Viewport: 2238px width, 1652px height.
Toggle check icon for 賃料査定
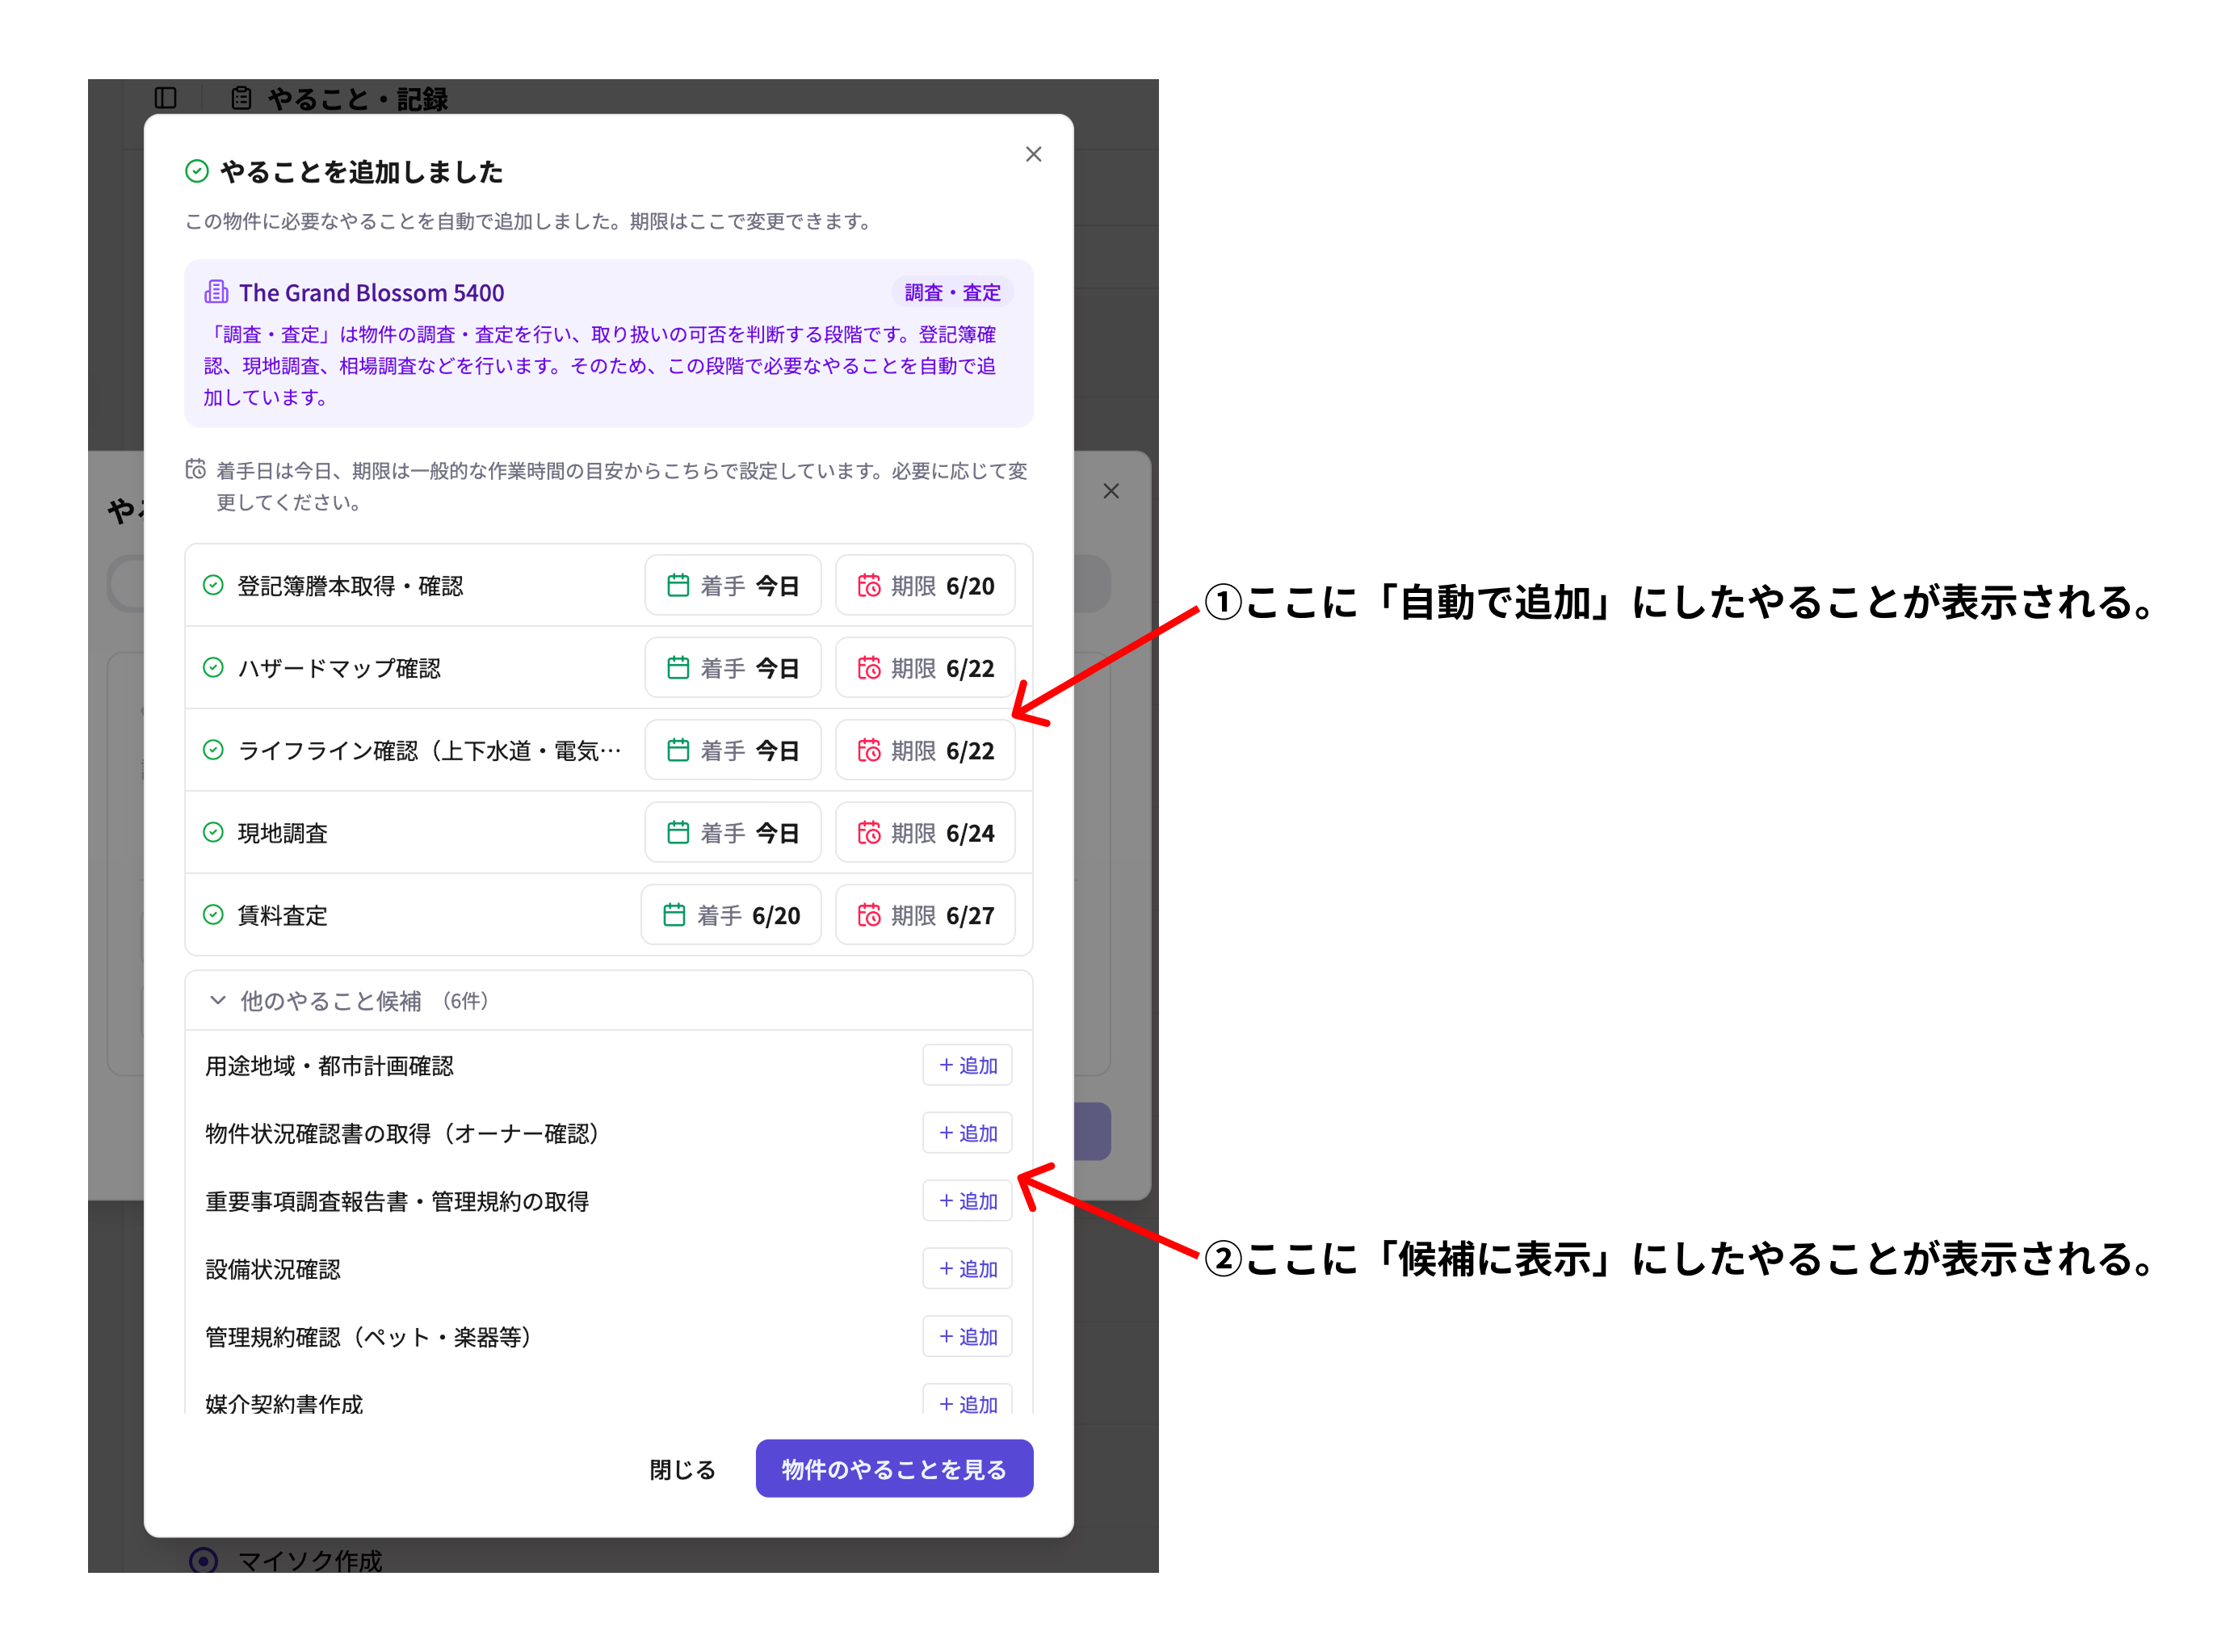click(x=213, y=914)
